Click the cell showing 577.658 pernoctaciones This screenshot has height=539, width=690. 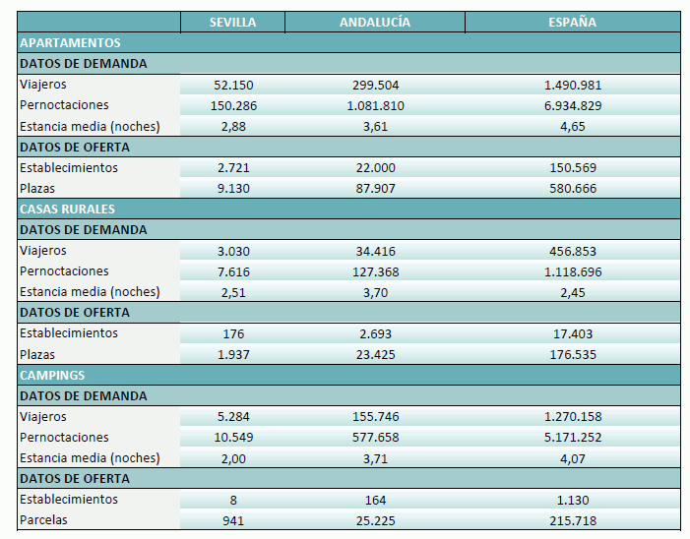[x=374, y=438]
